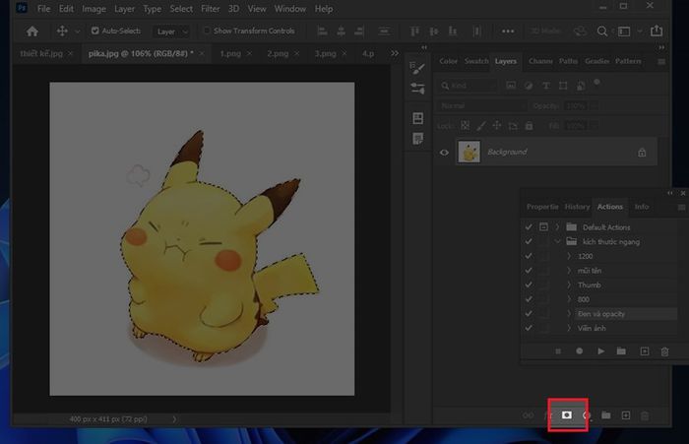Click the Play selection button in Actions panel
689x444 pixels.
[600, 351]
